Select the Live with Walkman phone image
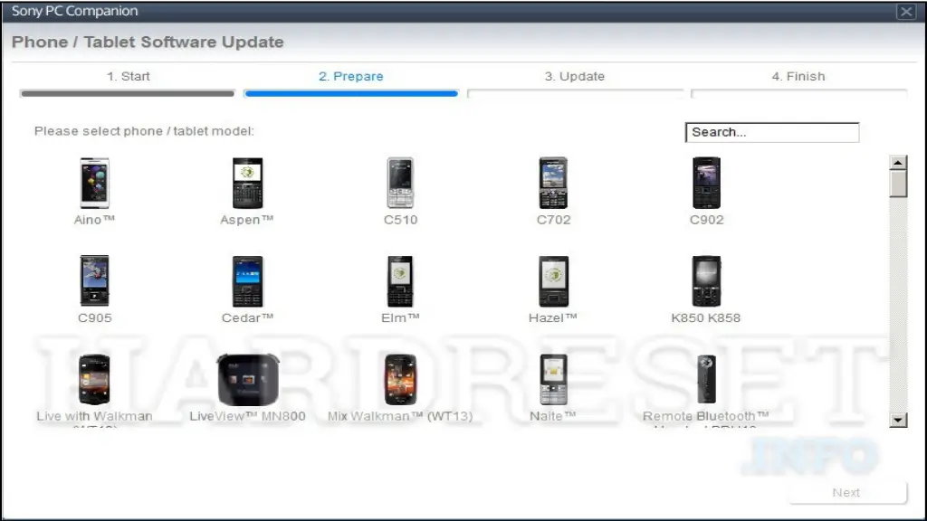This screenshot has width=927, height=521. (94, 379)
